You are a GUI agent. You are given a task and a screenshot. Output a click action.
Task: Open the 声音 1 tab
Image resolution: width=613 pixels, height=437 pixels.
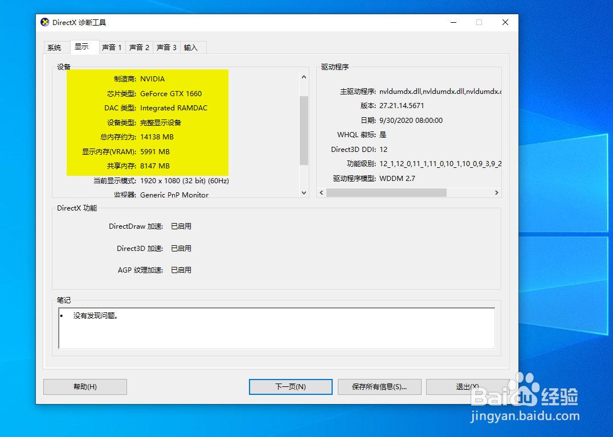(x=112, y=48)
